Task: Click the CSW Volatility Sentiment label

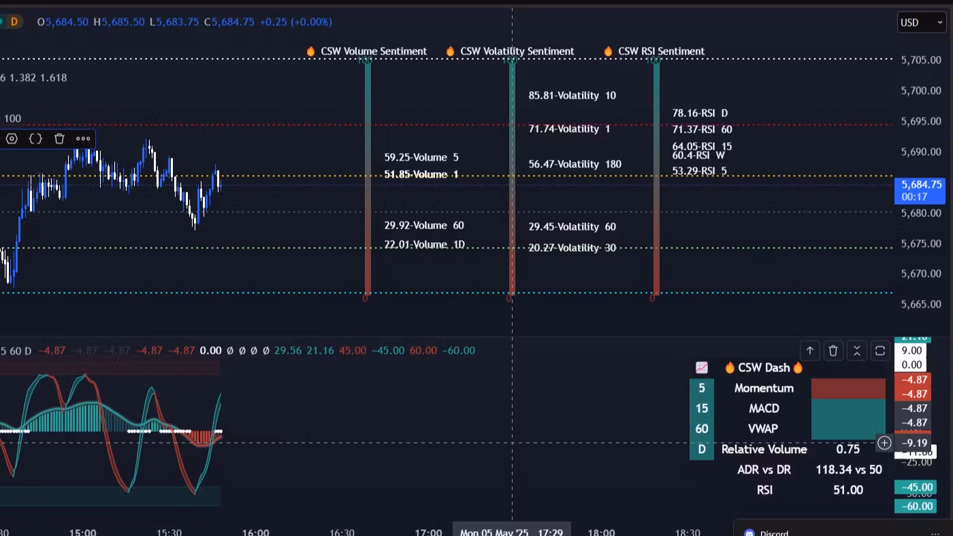Action: (x=517, y=51)
